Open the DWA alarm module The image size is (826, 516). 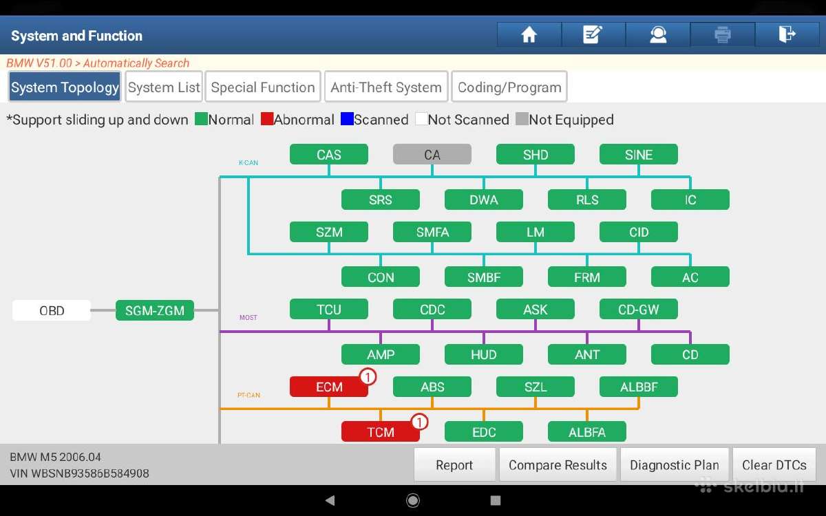(x=484, y=200)
